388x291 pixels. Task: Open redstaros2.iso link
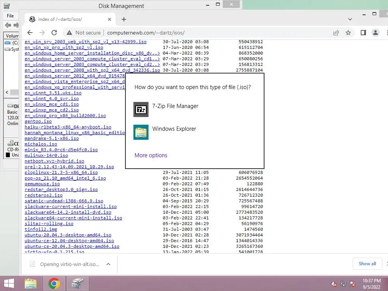click(x=44, y=195)
